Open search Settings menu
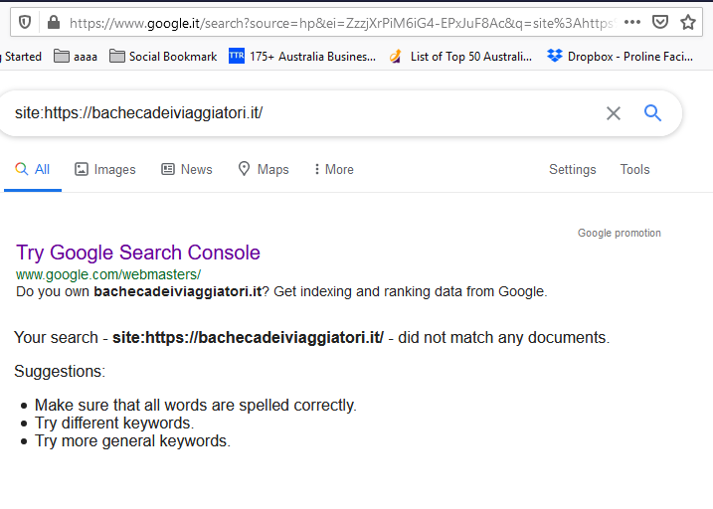Viewport: 713px width, 509px height. (x=572, y=170)
